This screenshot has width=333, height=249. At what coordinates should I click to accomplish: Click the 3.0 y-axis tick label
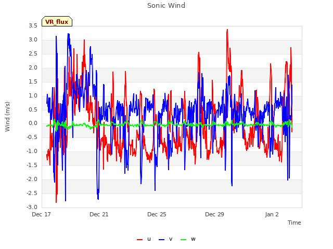33,39
